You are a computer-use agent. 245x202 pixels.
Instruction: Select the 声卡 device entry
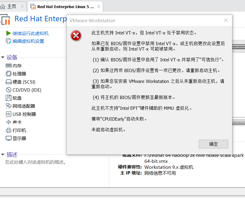17,122
